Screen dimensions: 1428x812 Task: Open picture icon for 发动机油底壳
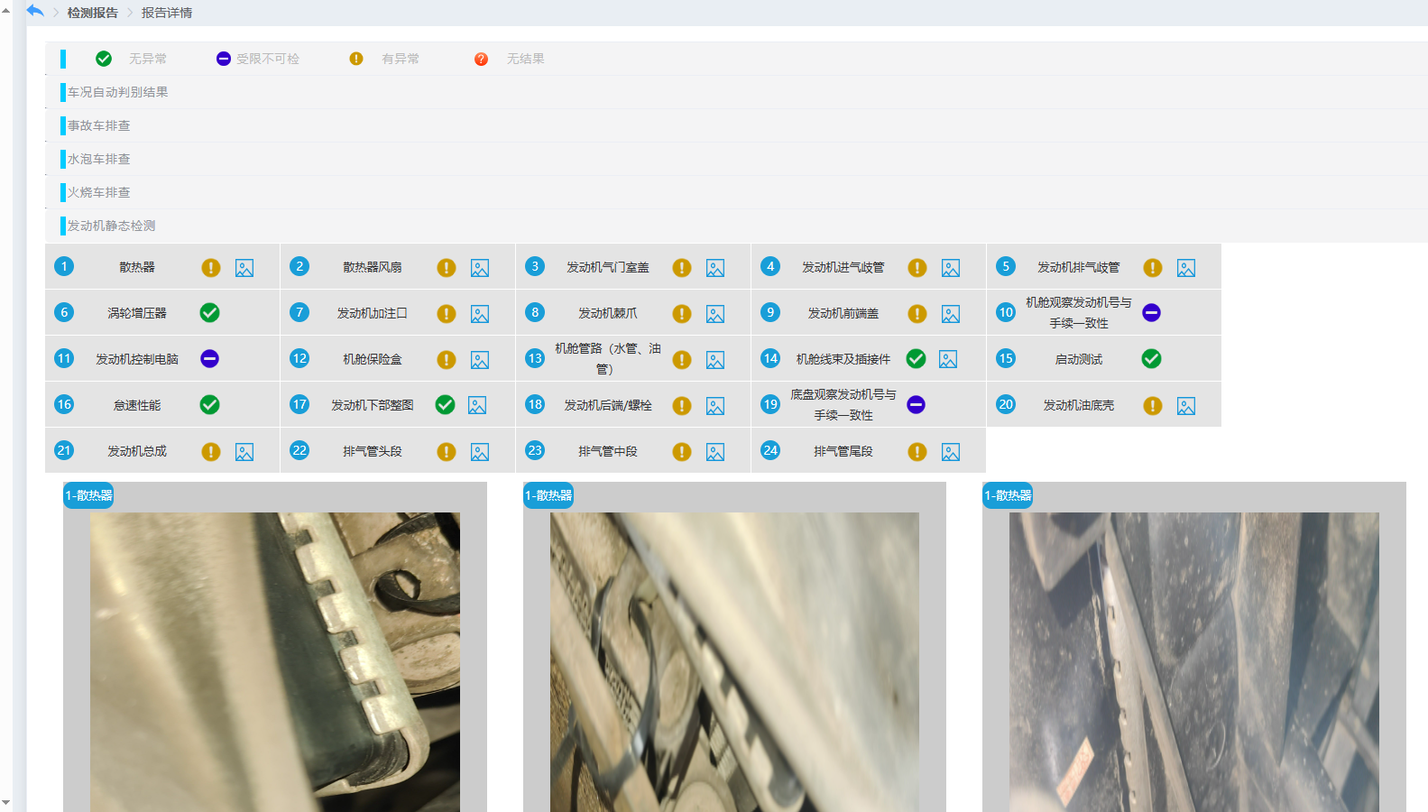pyautogui.click(x=1186, y=406)
